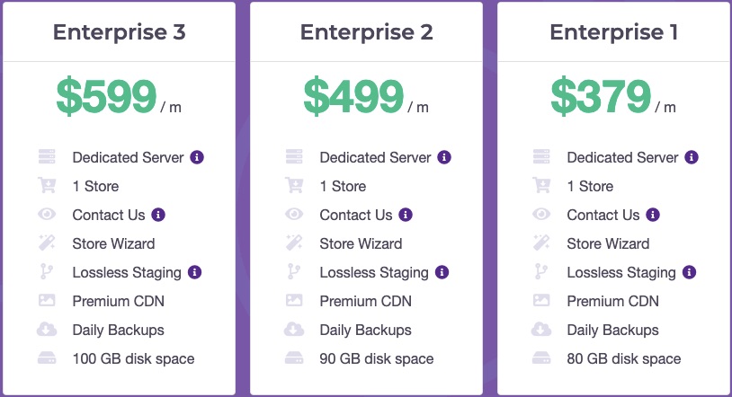This screenshot has height=397, width=732.
Task: Click 90 GB disk space text
Action: (x=377, y=358)
